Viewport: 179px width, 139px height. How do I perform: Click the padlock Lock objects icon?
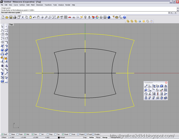point(89,17)
